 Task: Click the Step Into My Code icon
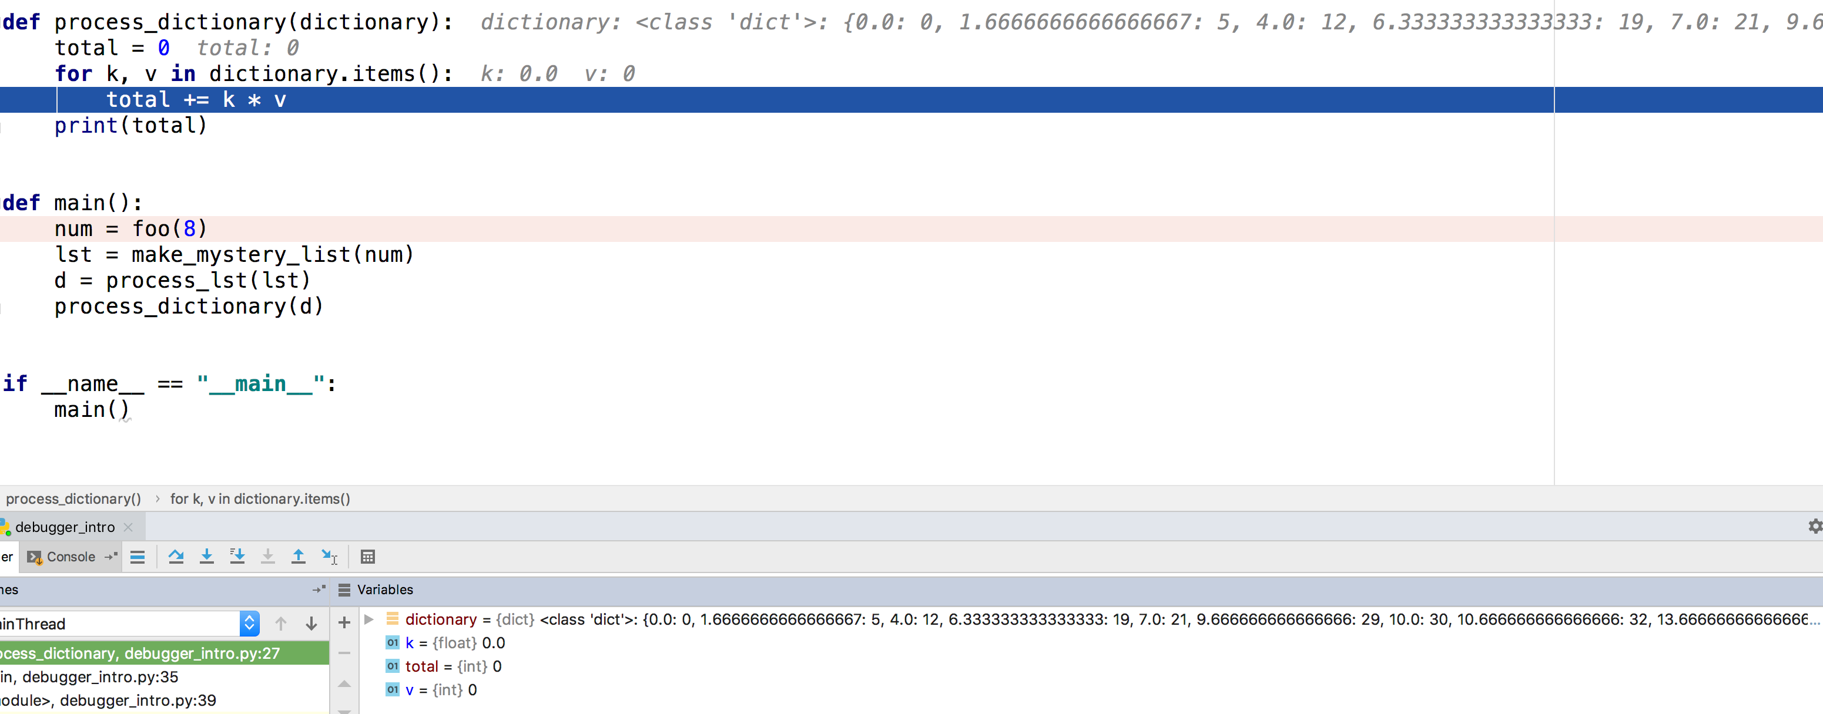pyautogui.click(x=237, y=557)
